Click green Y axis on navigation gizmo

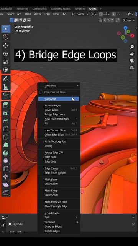128,32
